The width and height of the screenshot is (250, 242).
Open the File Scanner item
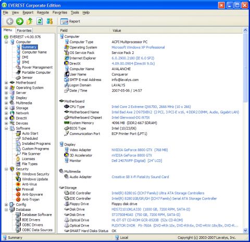click(31, 154)
